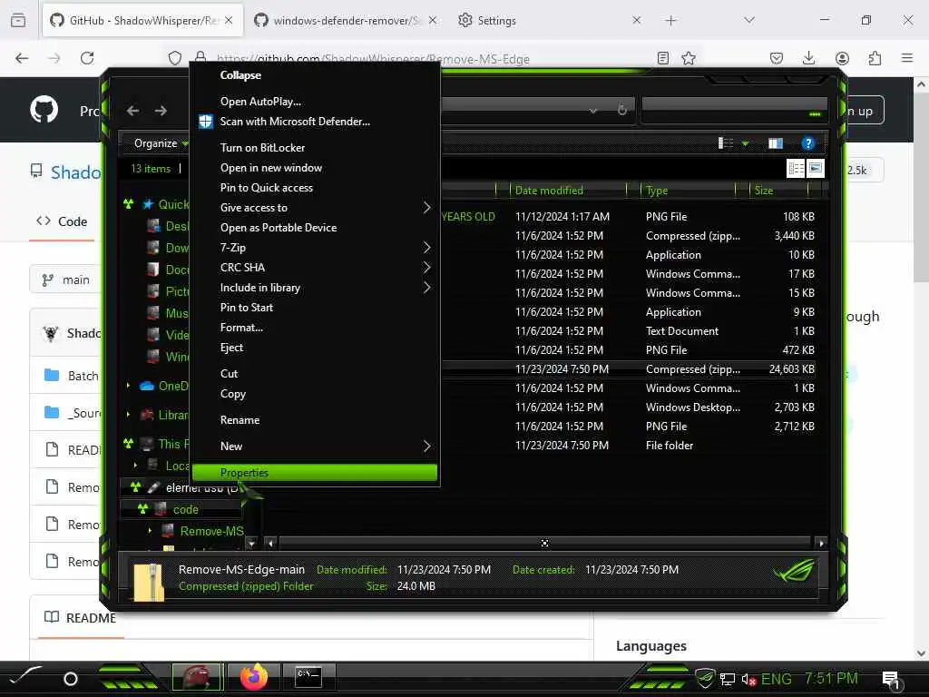Click taskbar volume muted icon
Viewport: 929px width, 697px height.
tap(748, 679)
